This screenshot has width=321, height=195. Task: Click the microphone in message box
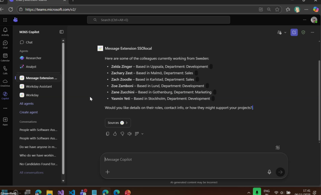(269, 172)
